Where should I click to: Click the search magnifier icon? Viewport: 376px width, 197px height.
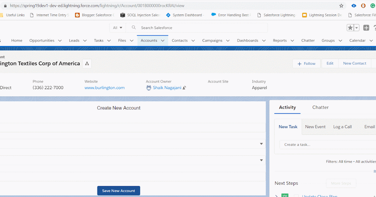[x=133, y=28]
